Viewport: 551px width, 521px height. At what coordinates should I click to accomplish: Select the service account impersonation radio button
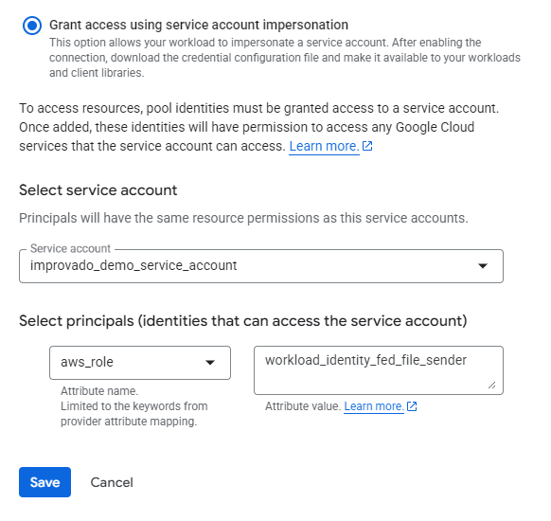click(x=32, y=26)
